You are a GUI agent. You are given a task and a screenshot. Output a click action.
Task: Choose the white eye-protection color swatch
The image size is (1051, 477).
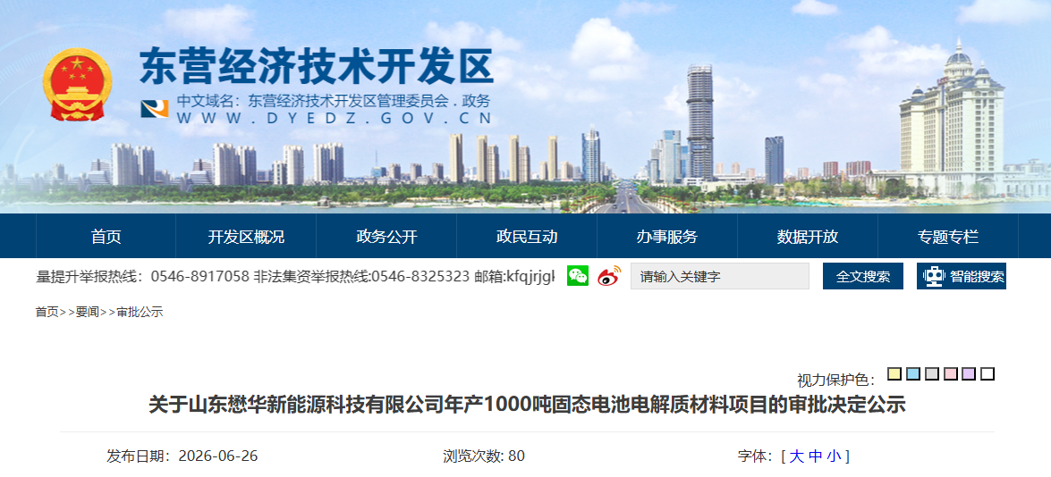[987, 374]
